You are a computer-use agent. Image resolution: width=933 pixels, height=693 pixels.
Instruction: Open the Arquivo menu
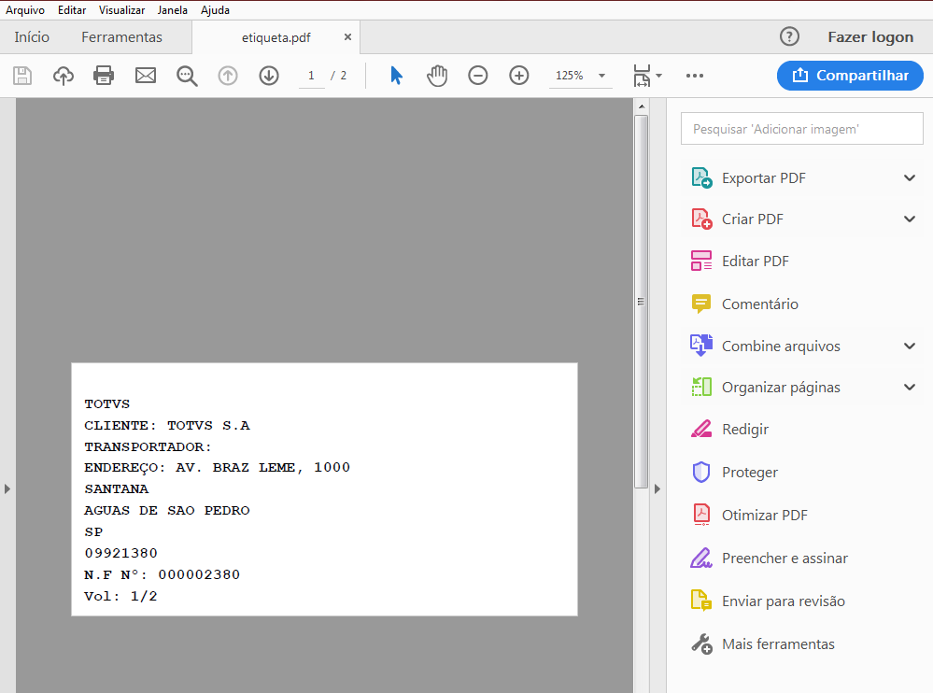pyautogui.click(x=25, y=10)
